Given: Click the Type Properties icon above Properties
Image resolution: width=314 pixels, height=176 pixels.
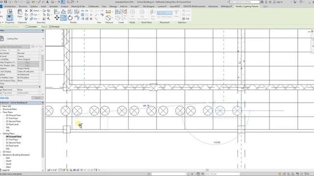Looking at the screenshot, I should (10, 11).
